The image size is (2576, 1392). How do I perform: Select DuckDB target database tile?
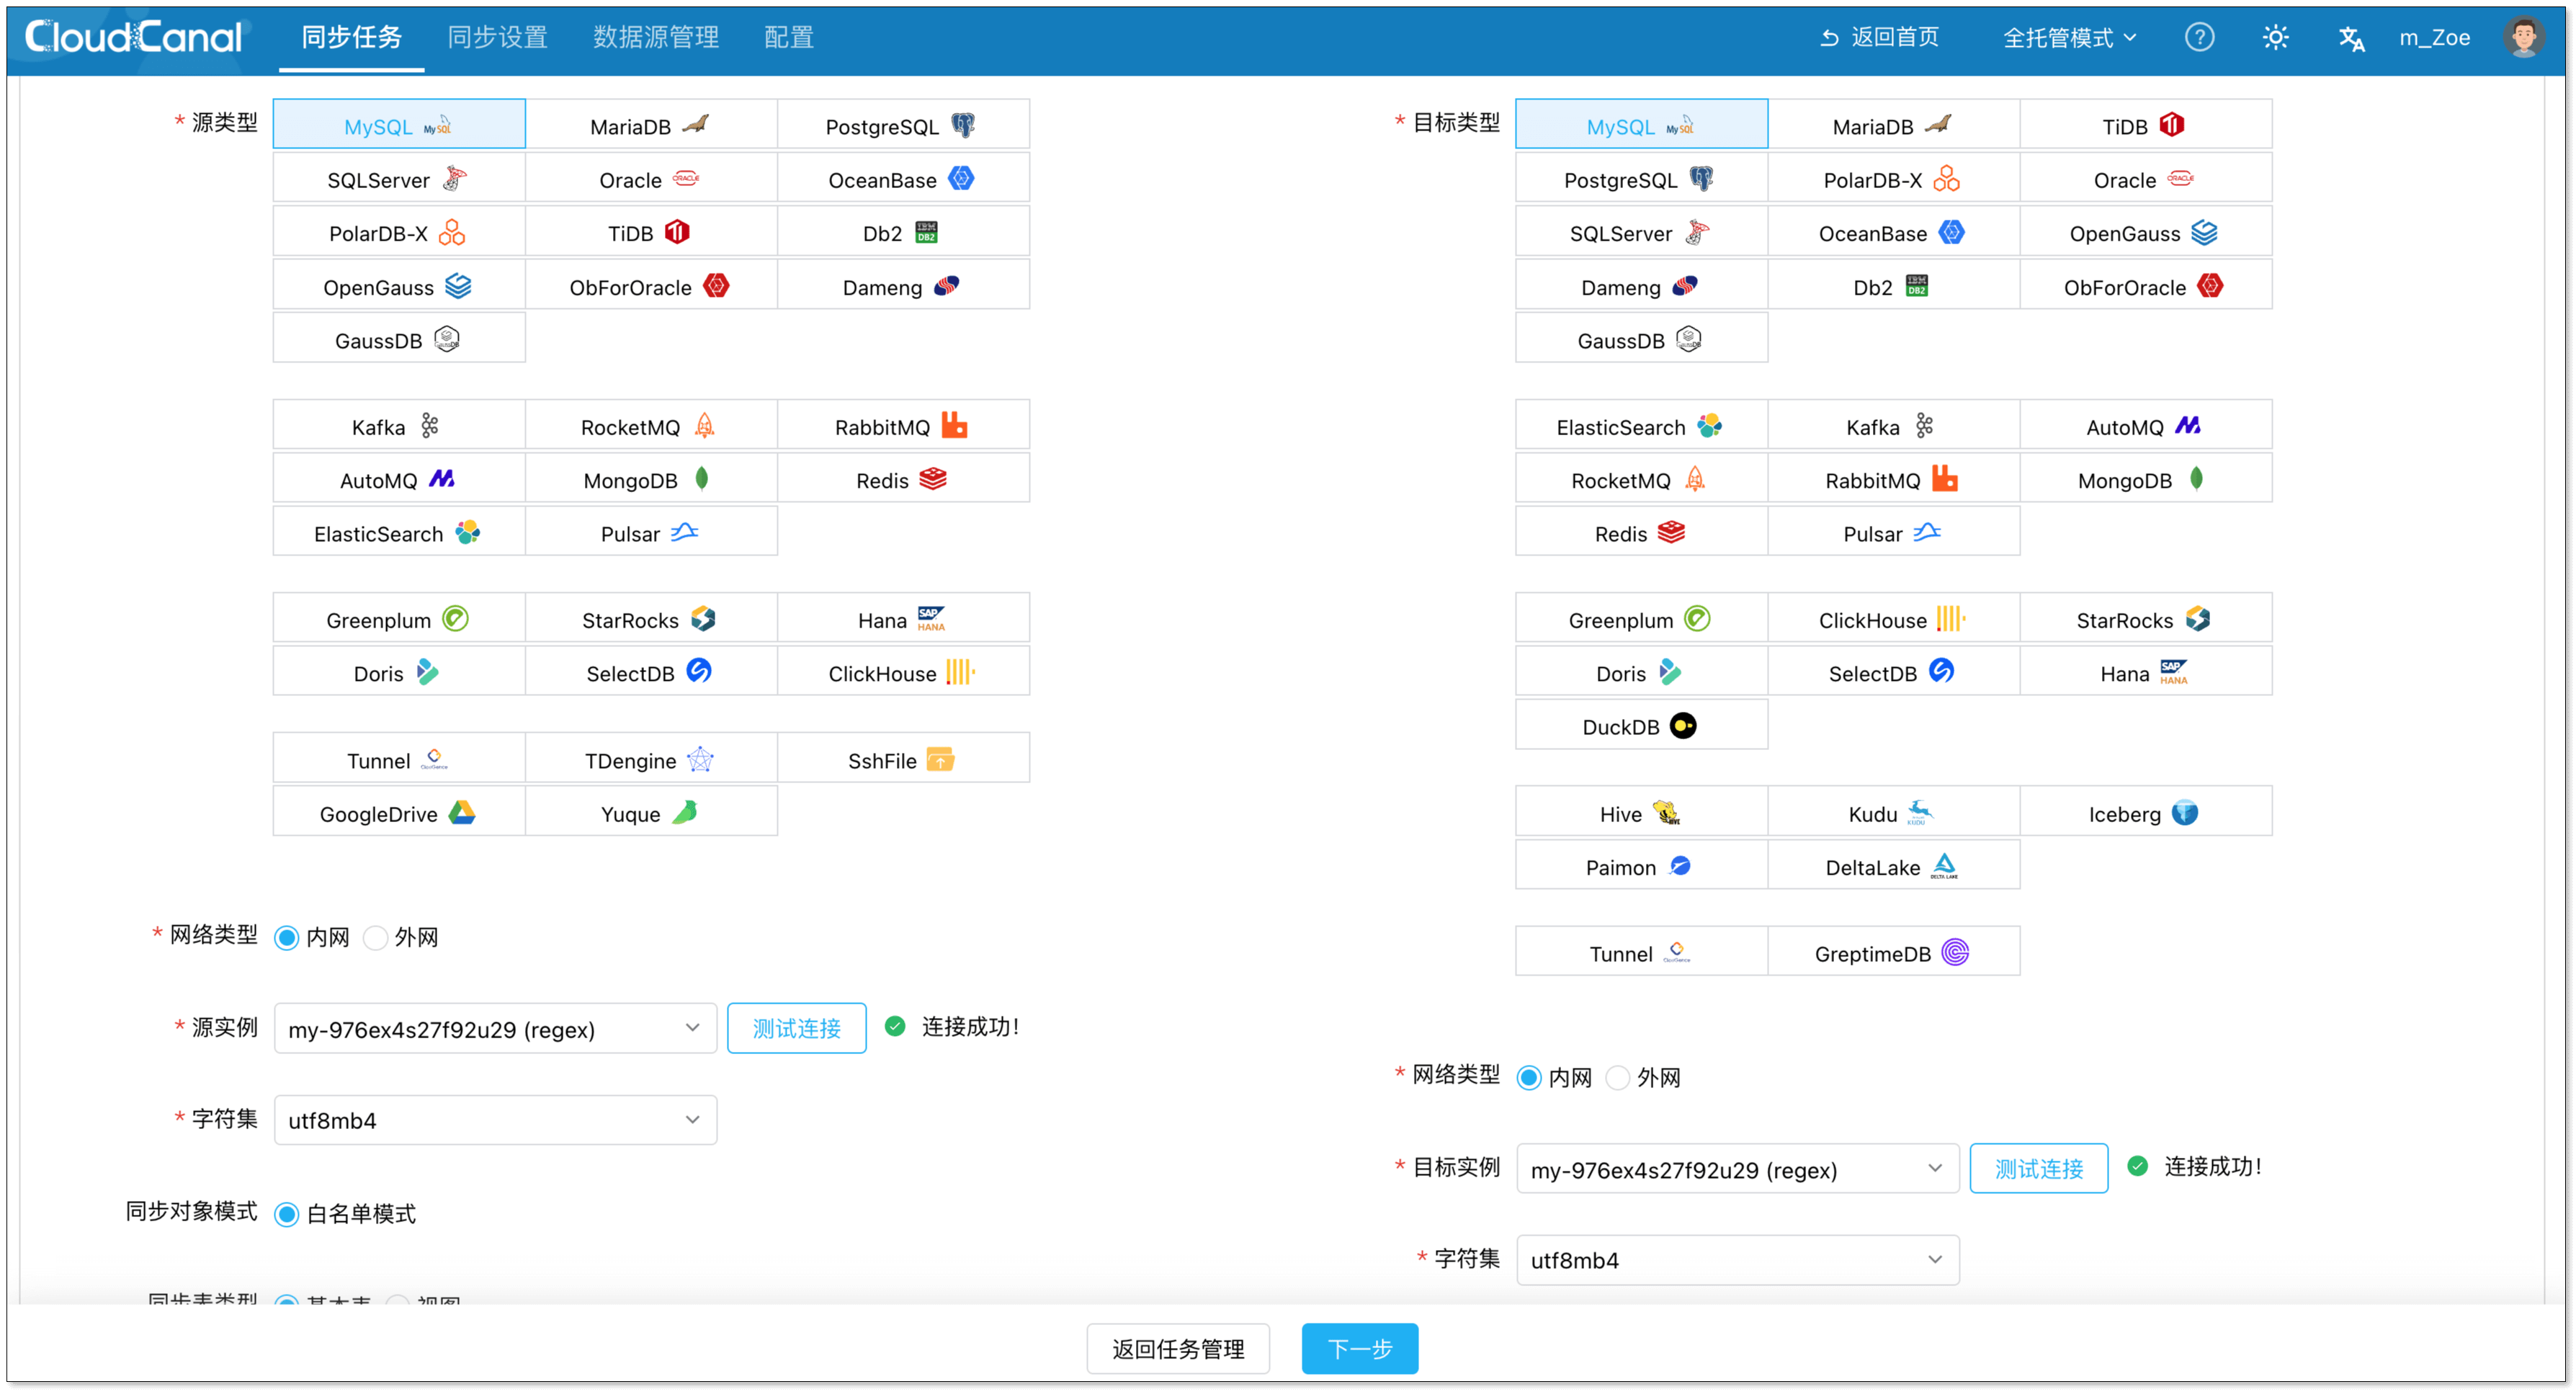click(x=1640, y=726)
